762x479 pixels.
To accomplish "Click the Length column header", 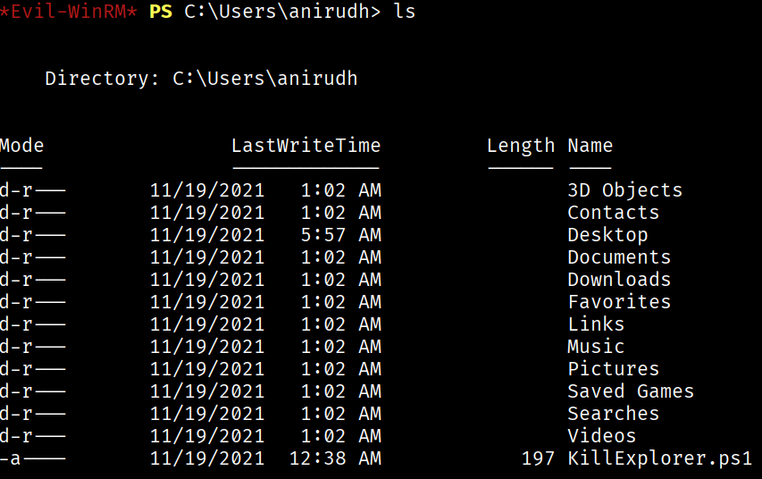I will pyautogui.click(x=521, y=147).
